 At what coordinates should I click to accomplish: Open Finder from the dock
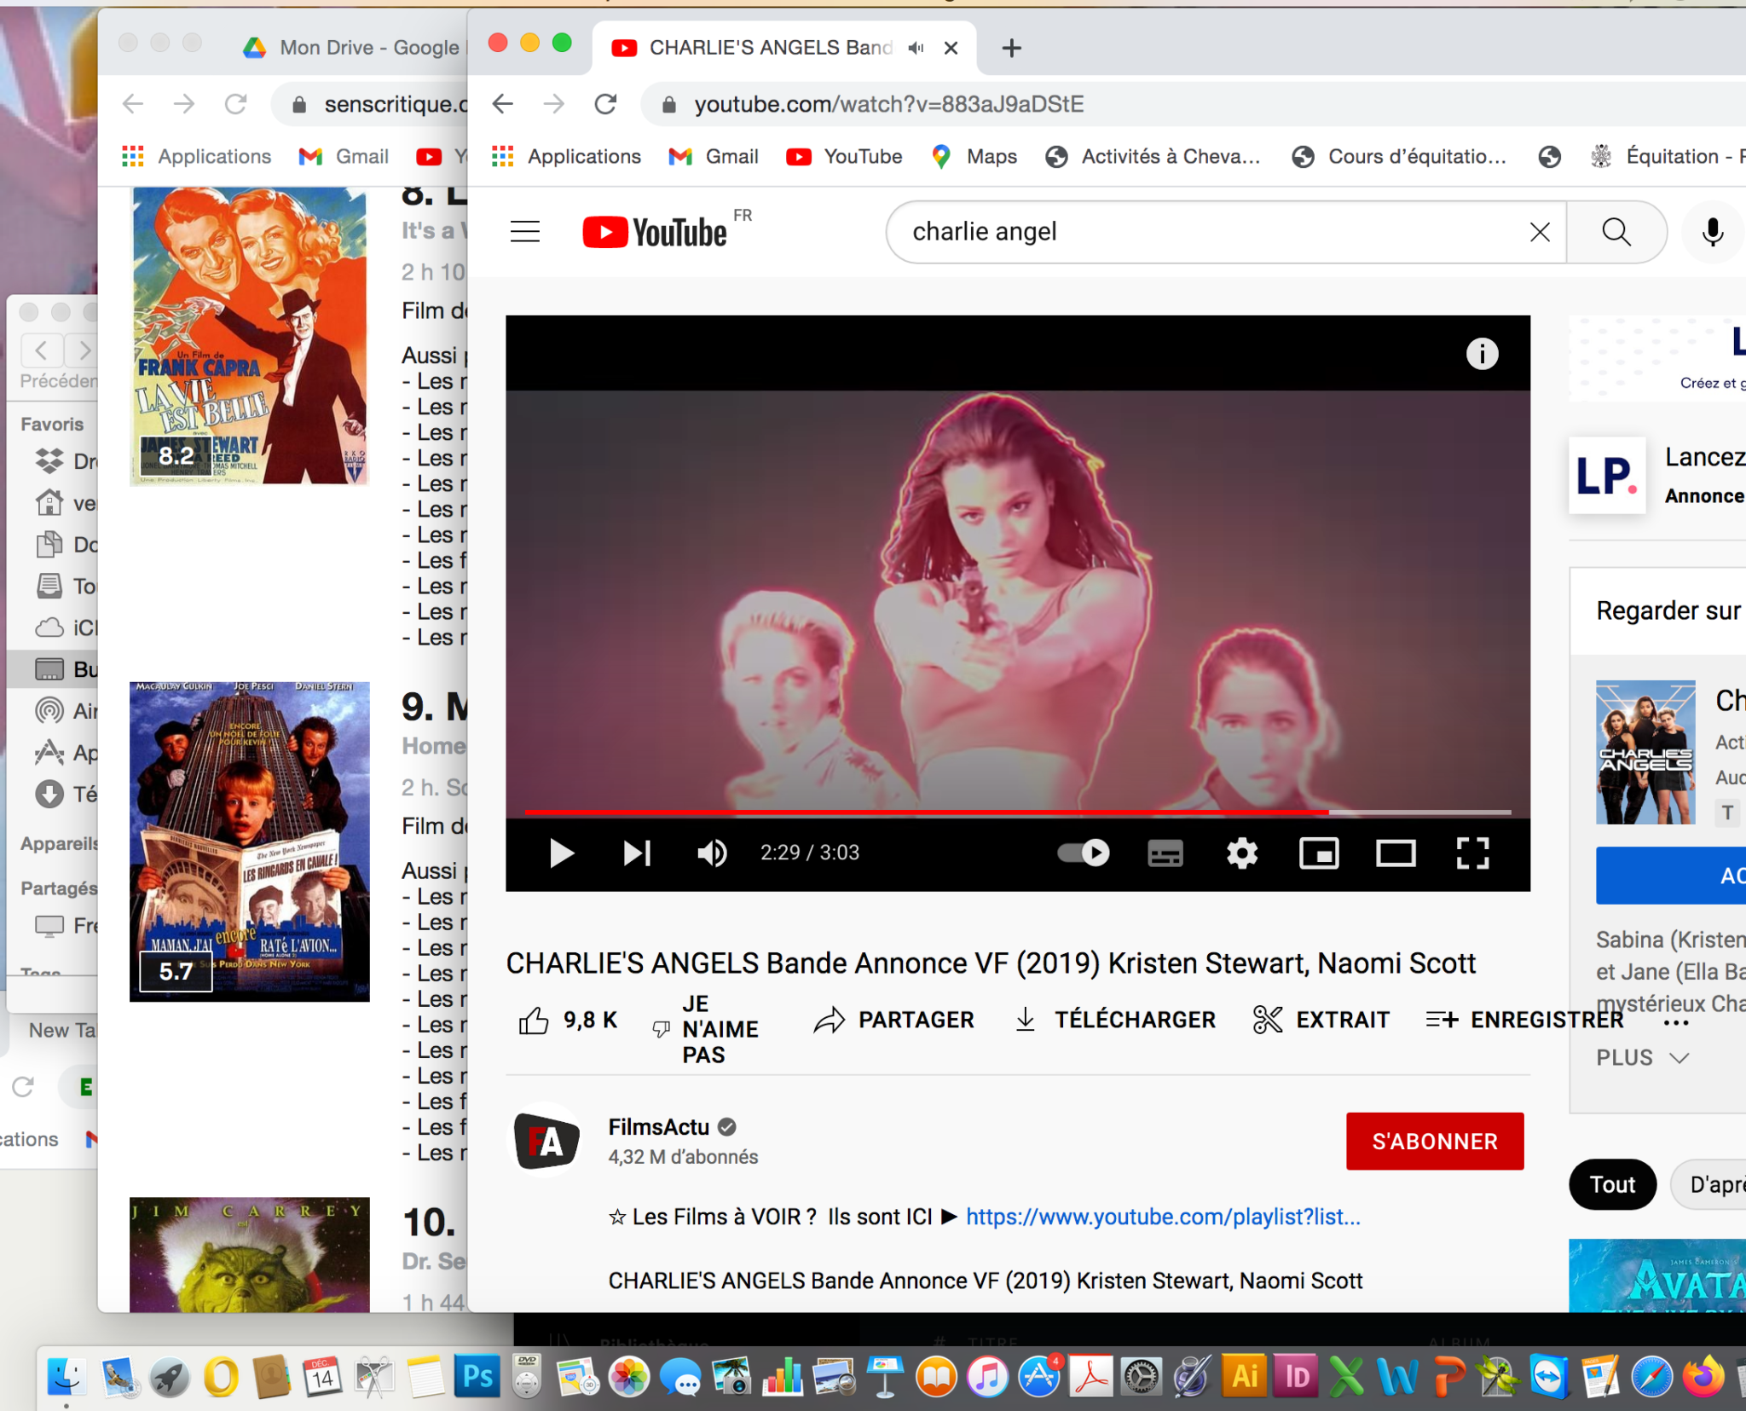(x=66, y=1375)
